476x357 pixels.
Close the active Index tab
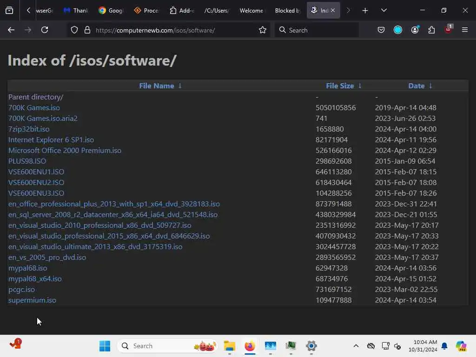(333, 10)
